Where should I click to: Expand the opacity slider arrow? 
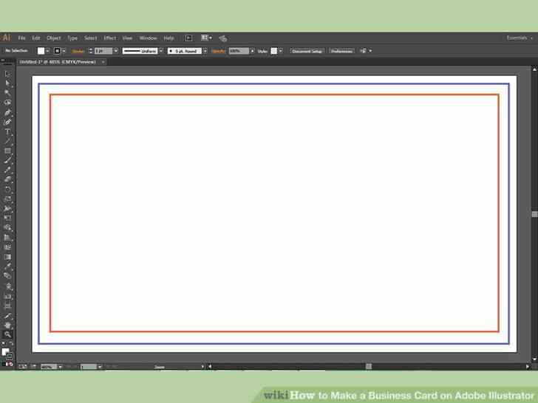click(253, 51)
